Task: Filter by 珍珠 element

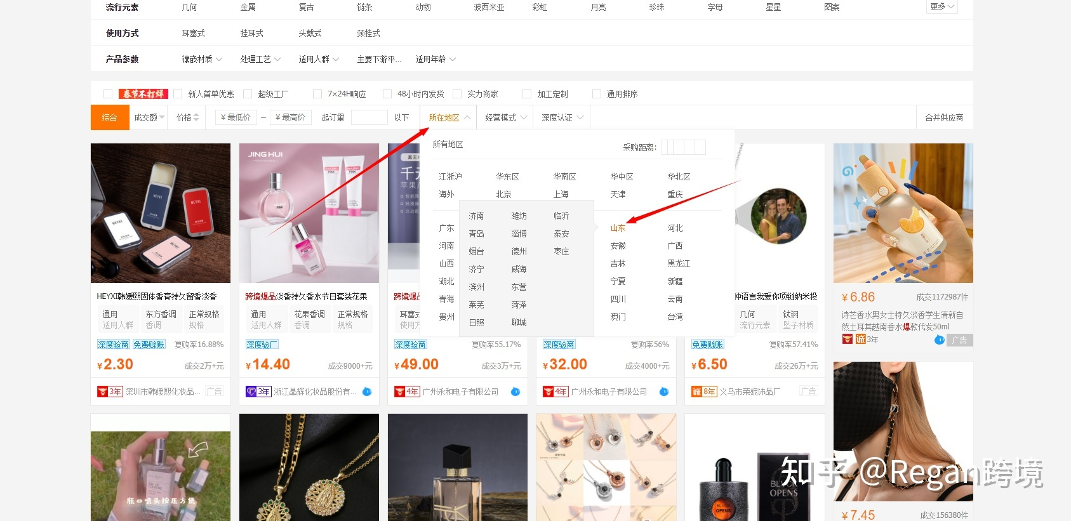Action: [656, 7]
